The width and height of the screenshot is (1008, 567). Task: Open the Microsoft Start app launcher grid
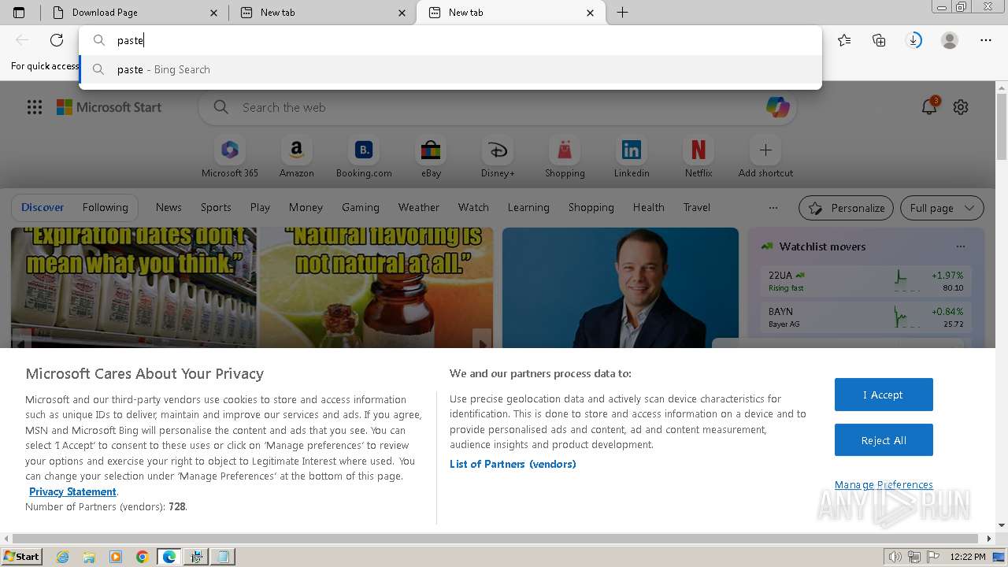35,107
